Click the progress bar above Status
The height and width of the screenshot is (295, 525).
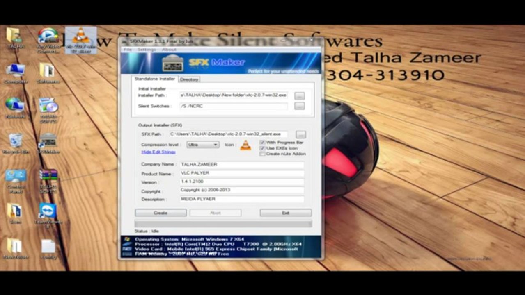point(223,224)
